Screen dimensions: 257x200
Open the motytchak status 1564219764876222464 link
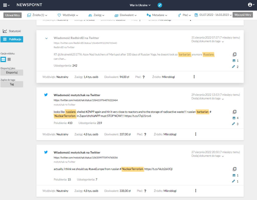(x=86, y=100)
